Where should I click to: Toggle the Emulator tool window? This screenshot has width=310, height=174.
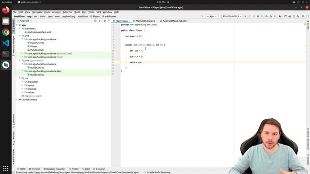click(308, 159)
